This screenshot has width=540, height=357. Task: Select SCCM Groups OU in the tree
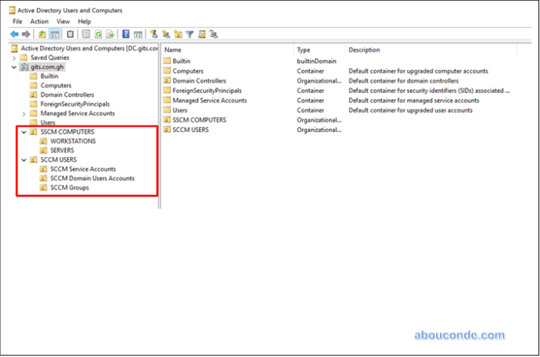coord(69,187)
